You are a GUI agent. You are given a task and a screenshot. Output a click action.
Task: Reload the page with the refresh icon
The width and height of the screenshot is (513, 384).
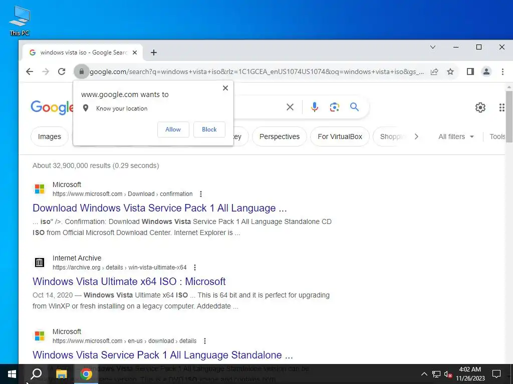click(x=62, y=71)
